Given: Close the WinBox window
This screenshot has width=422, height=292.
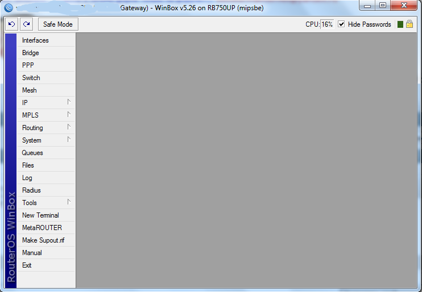Looking at the screenshot, I should click(x=404, y=5).
